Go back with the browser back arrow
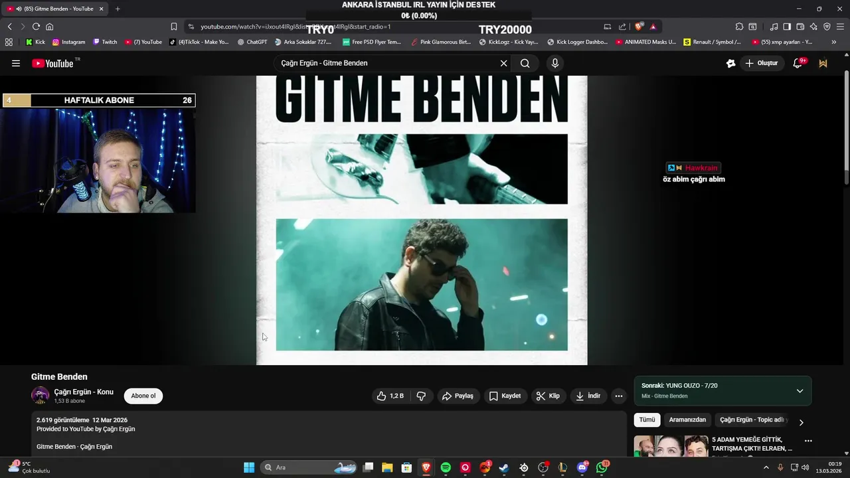This screenshot has height=478, width=850. [x=9, y=27]
